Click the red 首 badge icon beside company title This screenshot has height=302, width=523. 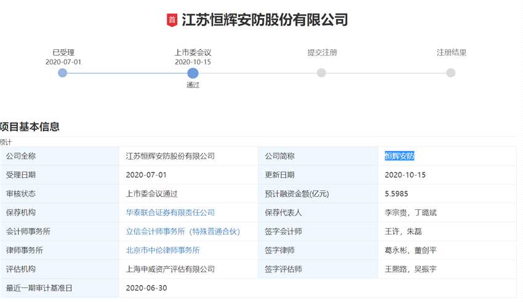tap(172, 20)
